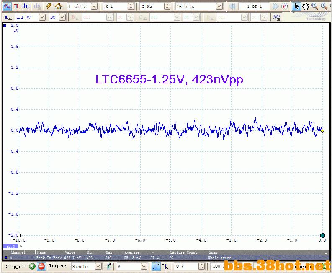
Task: Click the Whole trace span cell
Action: [x=219, y=258]
